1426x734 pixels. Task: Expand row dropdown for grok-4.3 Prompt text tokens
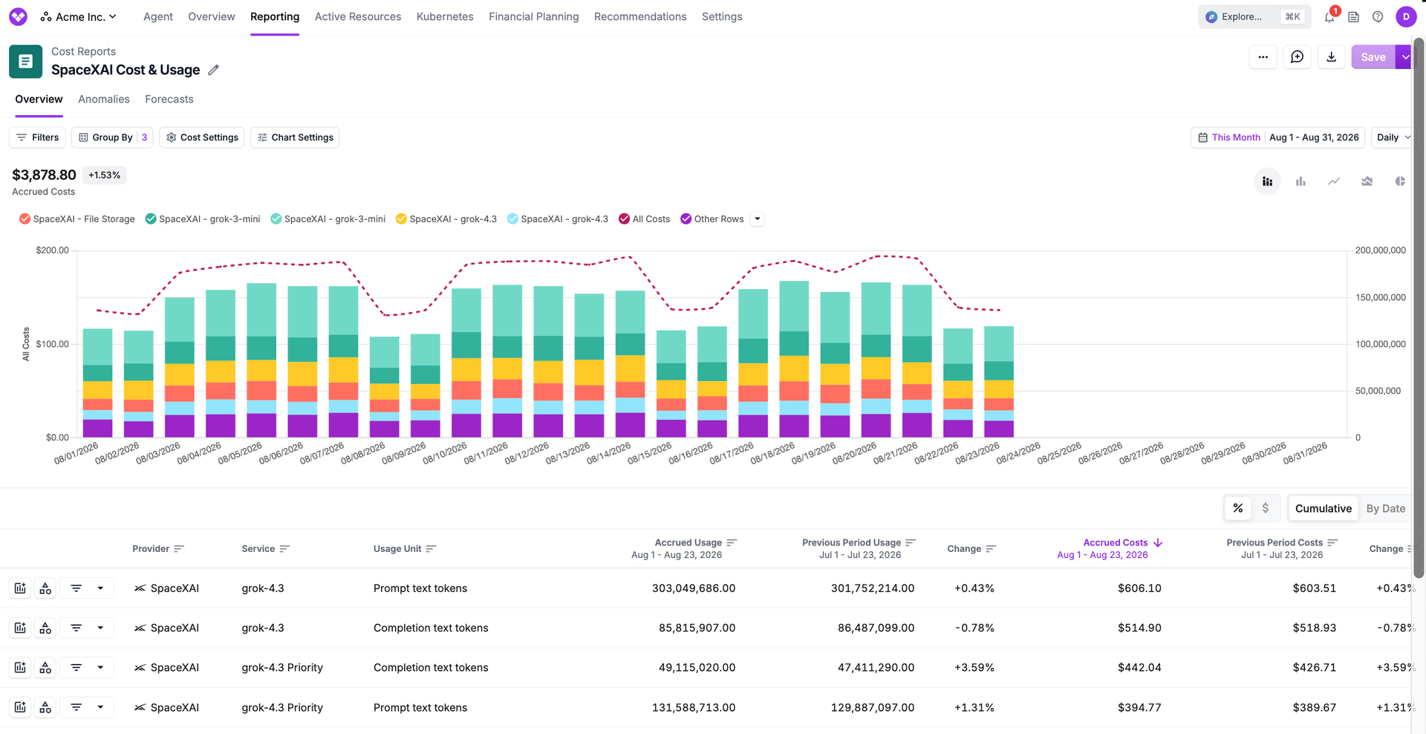point(100,588)
